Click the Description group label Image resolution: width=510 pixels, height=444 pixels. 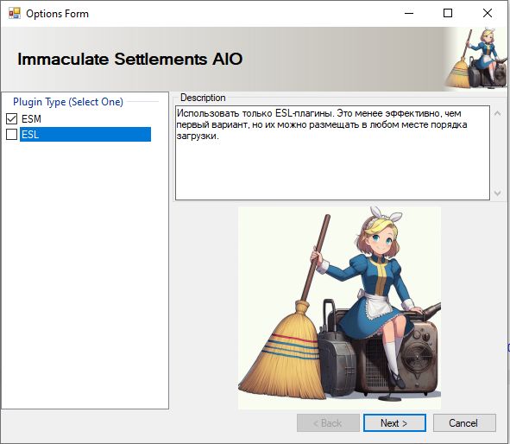[x=203, y=98]
